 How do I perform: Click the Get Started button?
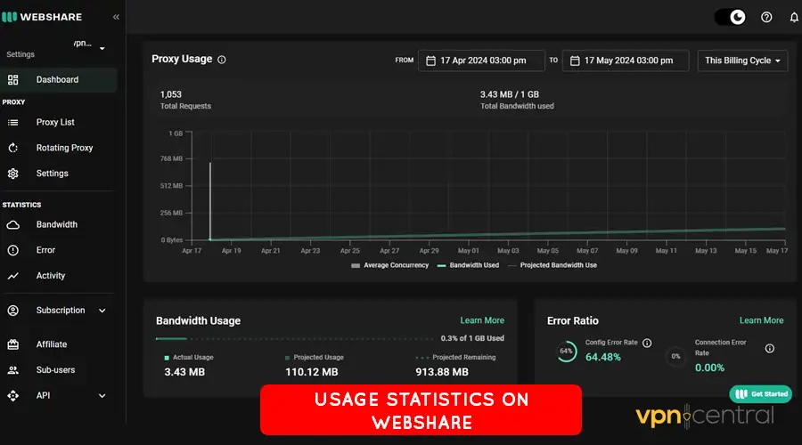[761, 394]
